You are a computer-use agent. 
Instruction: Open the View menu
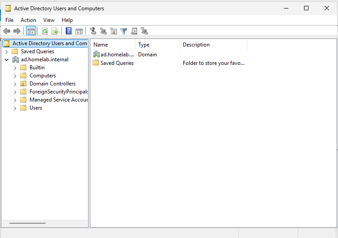tap(49, 20)
